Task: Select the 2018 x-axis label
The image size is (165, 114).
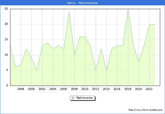Action: pos(128,89)
